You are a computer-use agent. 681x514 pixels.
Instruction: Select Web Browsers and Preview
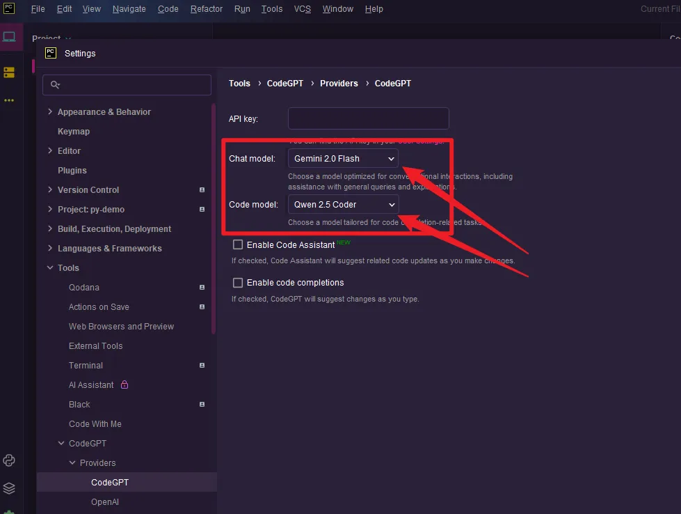[x=121, y=326]
